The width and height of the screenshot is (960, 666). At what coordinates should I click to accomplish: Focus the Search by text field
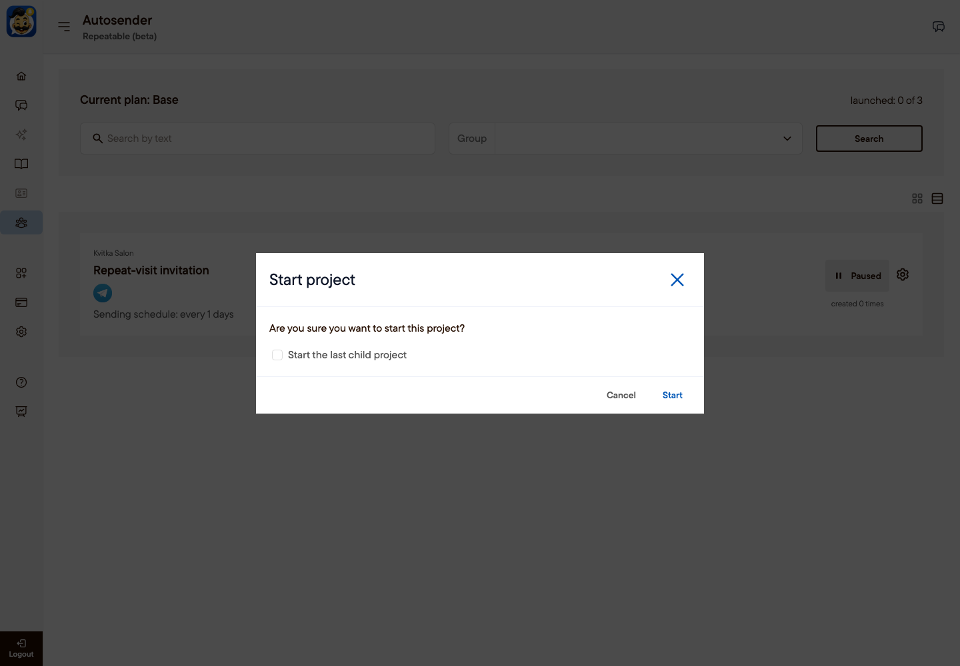[257, 139]
